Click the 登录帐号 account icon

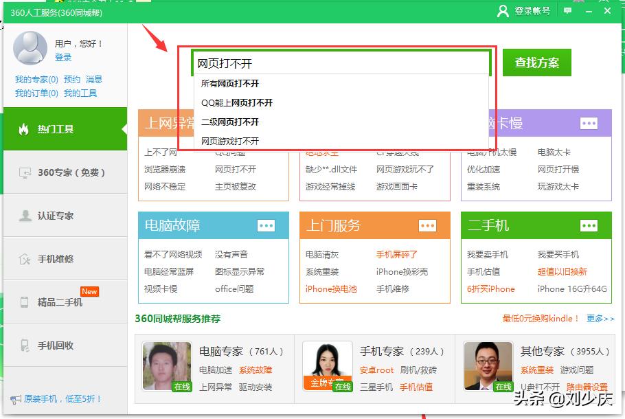point(504,11)
